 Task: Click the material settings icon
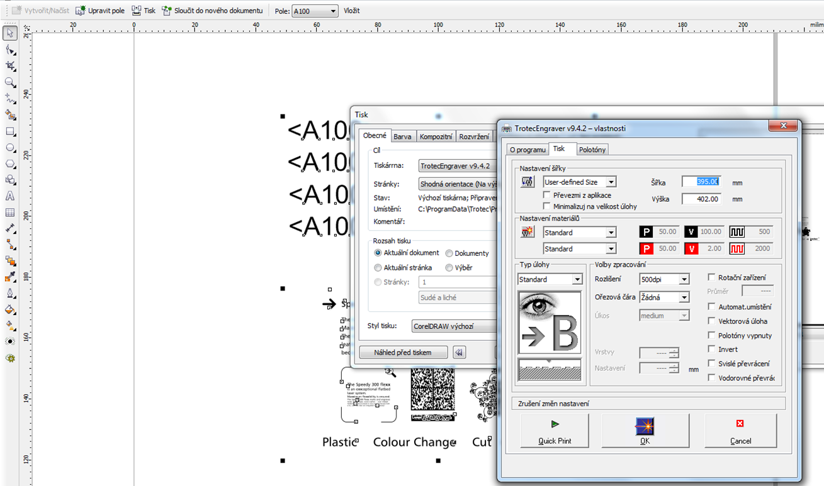pos(528,233)
